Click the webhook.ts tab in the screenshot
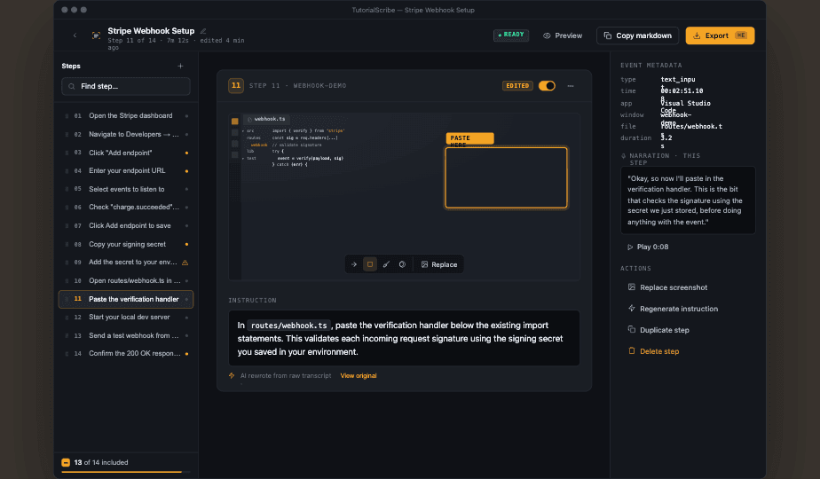This screenshot has height=479, width=820. 267,119
